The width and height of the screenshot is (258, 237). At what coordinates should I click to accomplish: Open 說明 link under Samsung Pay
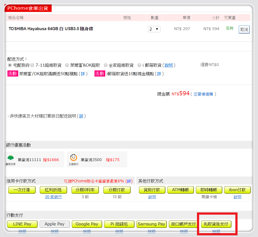click(x=152, y=231)
